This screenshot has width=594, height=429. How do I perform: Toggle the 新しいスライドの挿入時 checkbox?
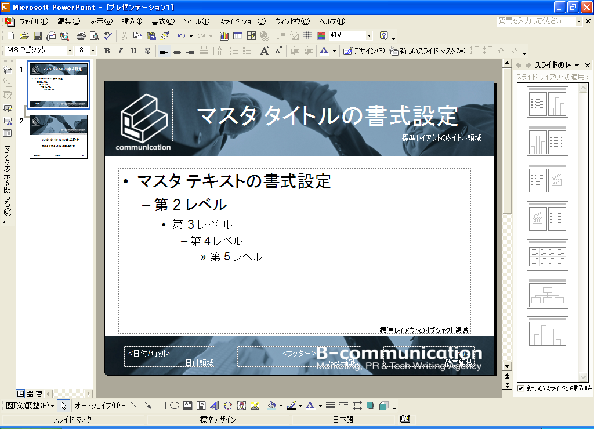520,388
